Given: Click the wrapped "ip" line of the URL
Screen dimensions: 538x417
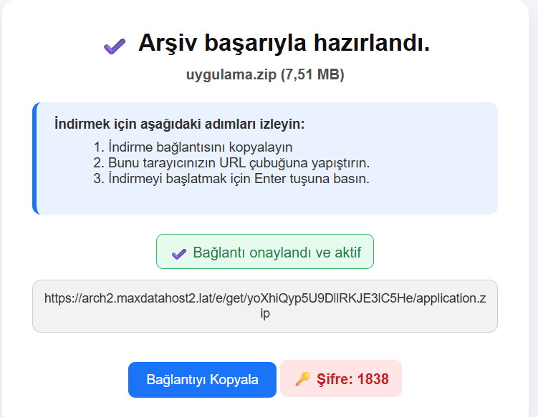Looking at the screenshot, I should coord(265,313).
